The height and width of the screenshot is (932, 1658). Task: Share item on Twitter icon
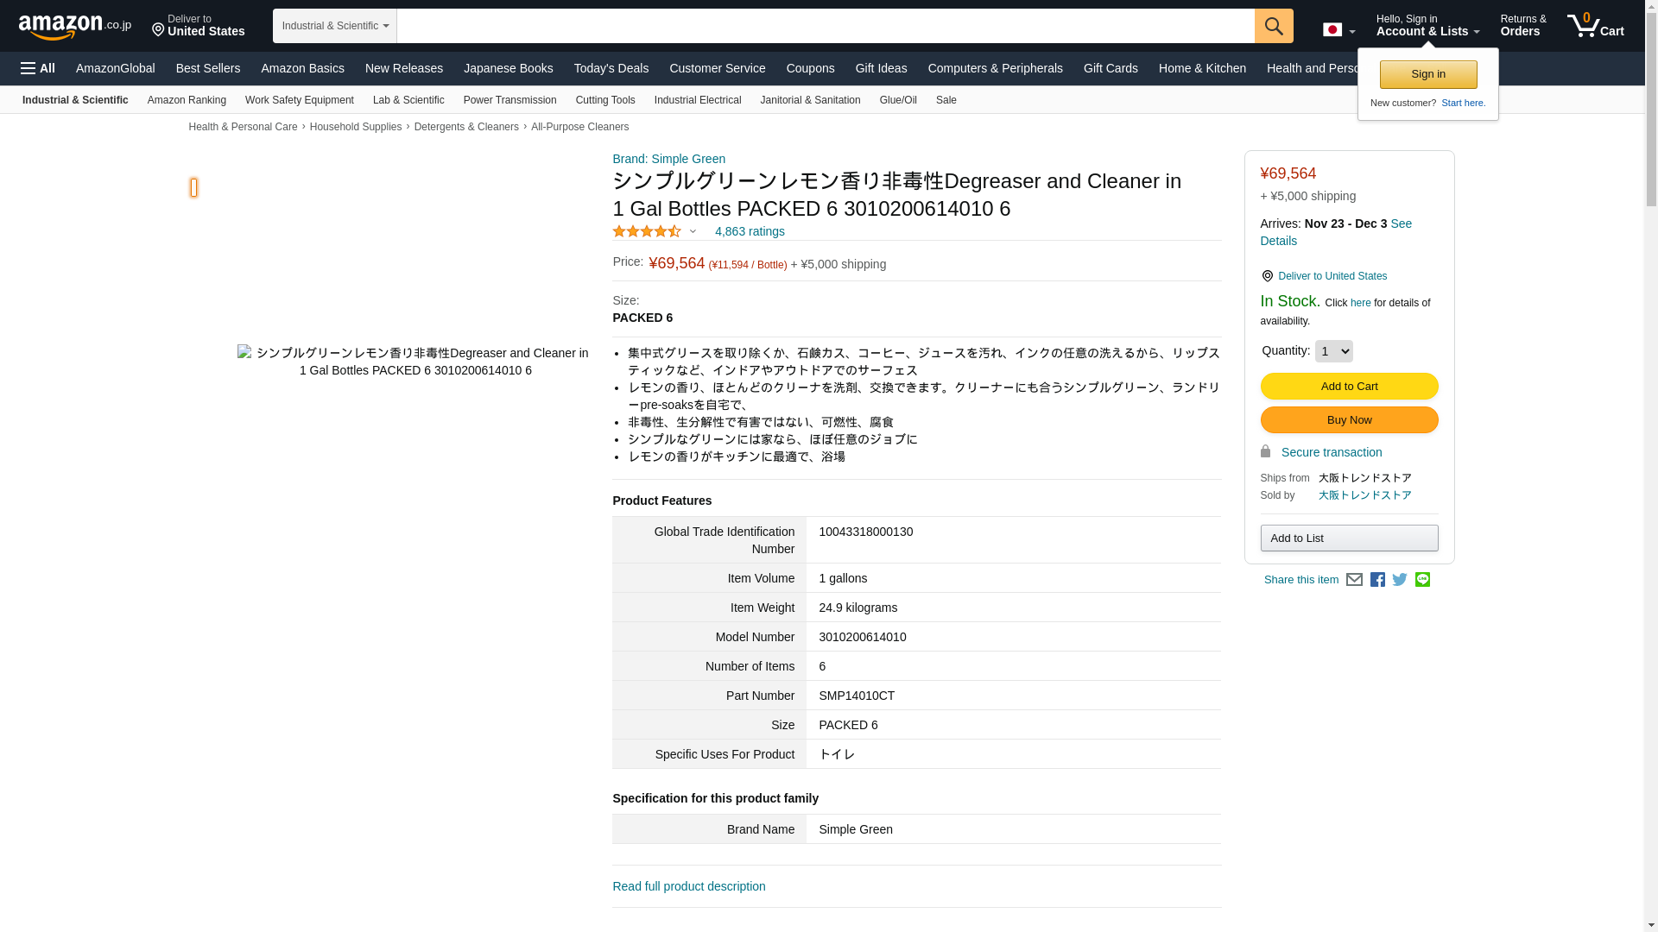coord(1400,580)
